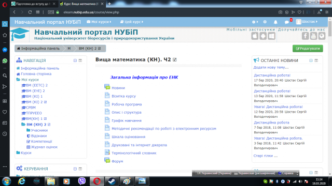Open the Форум activity link
Screen dimensions: 332x186
[x=117, y=161]
